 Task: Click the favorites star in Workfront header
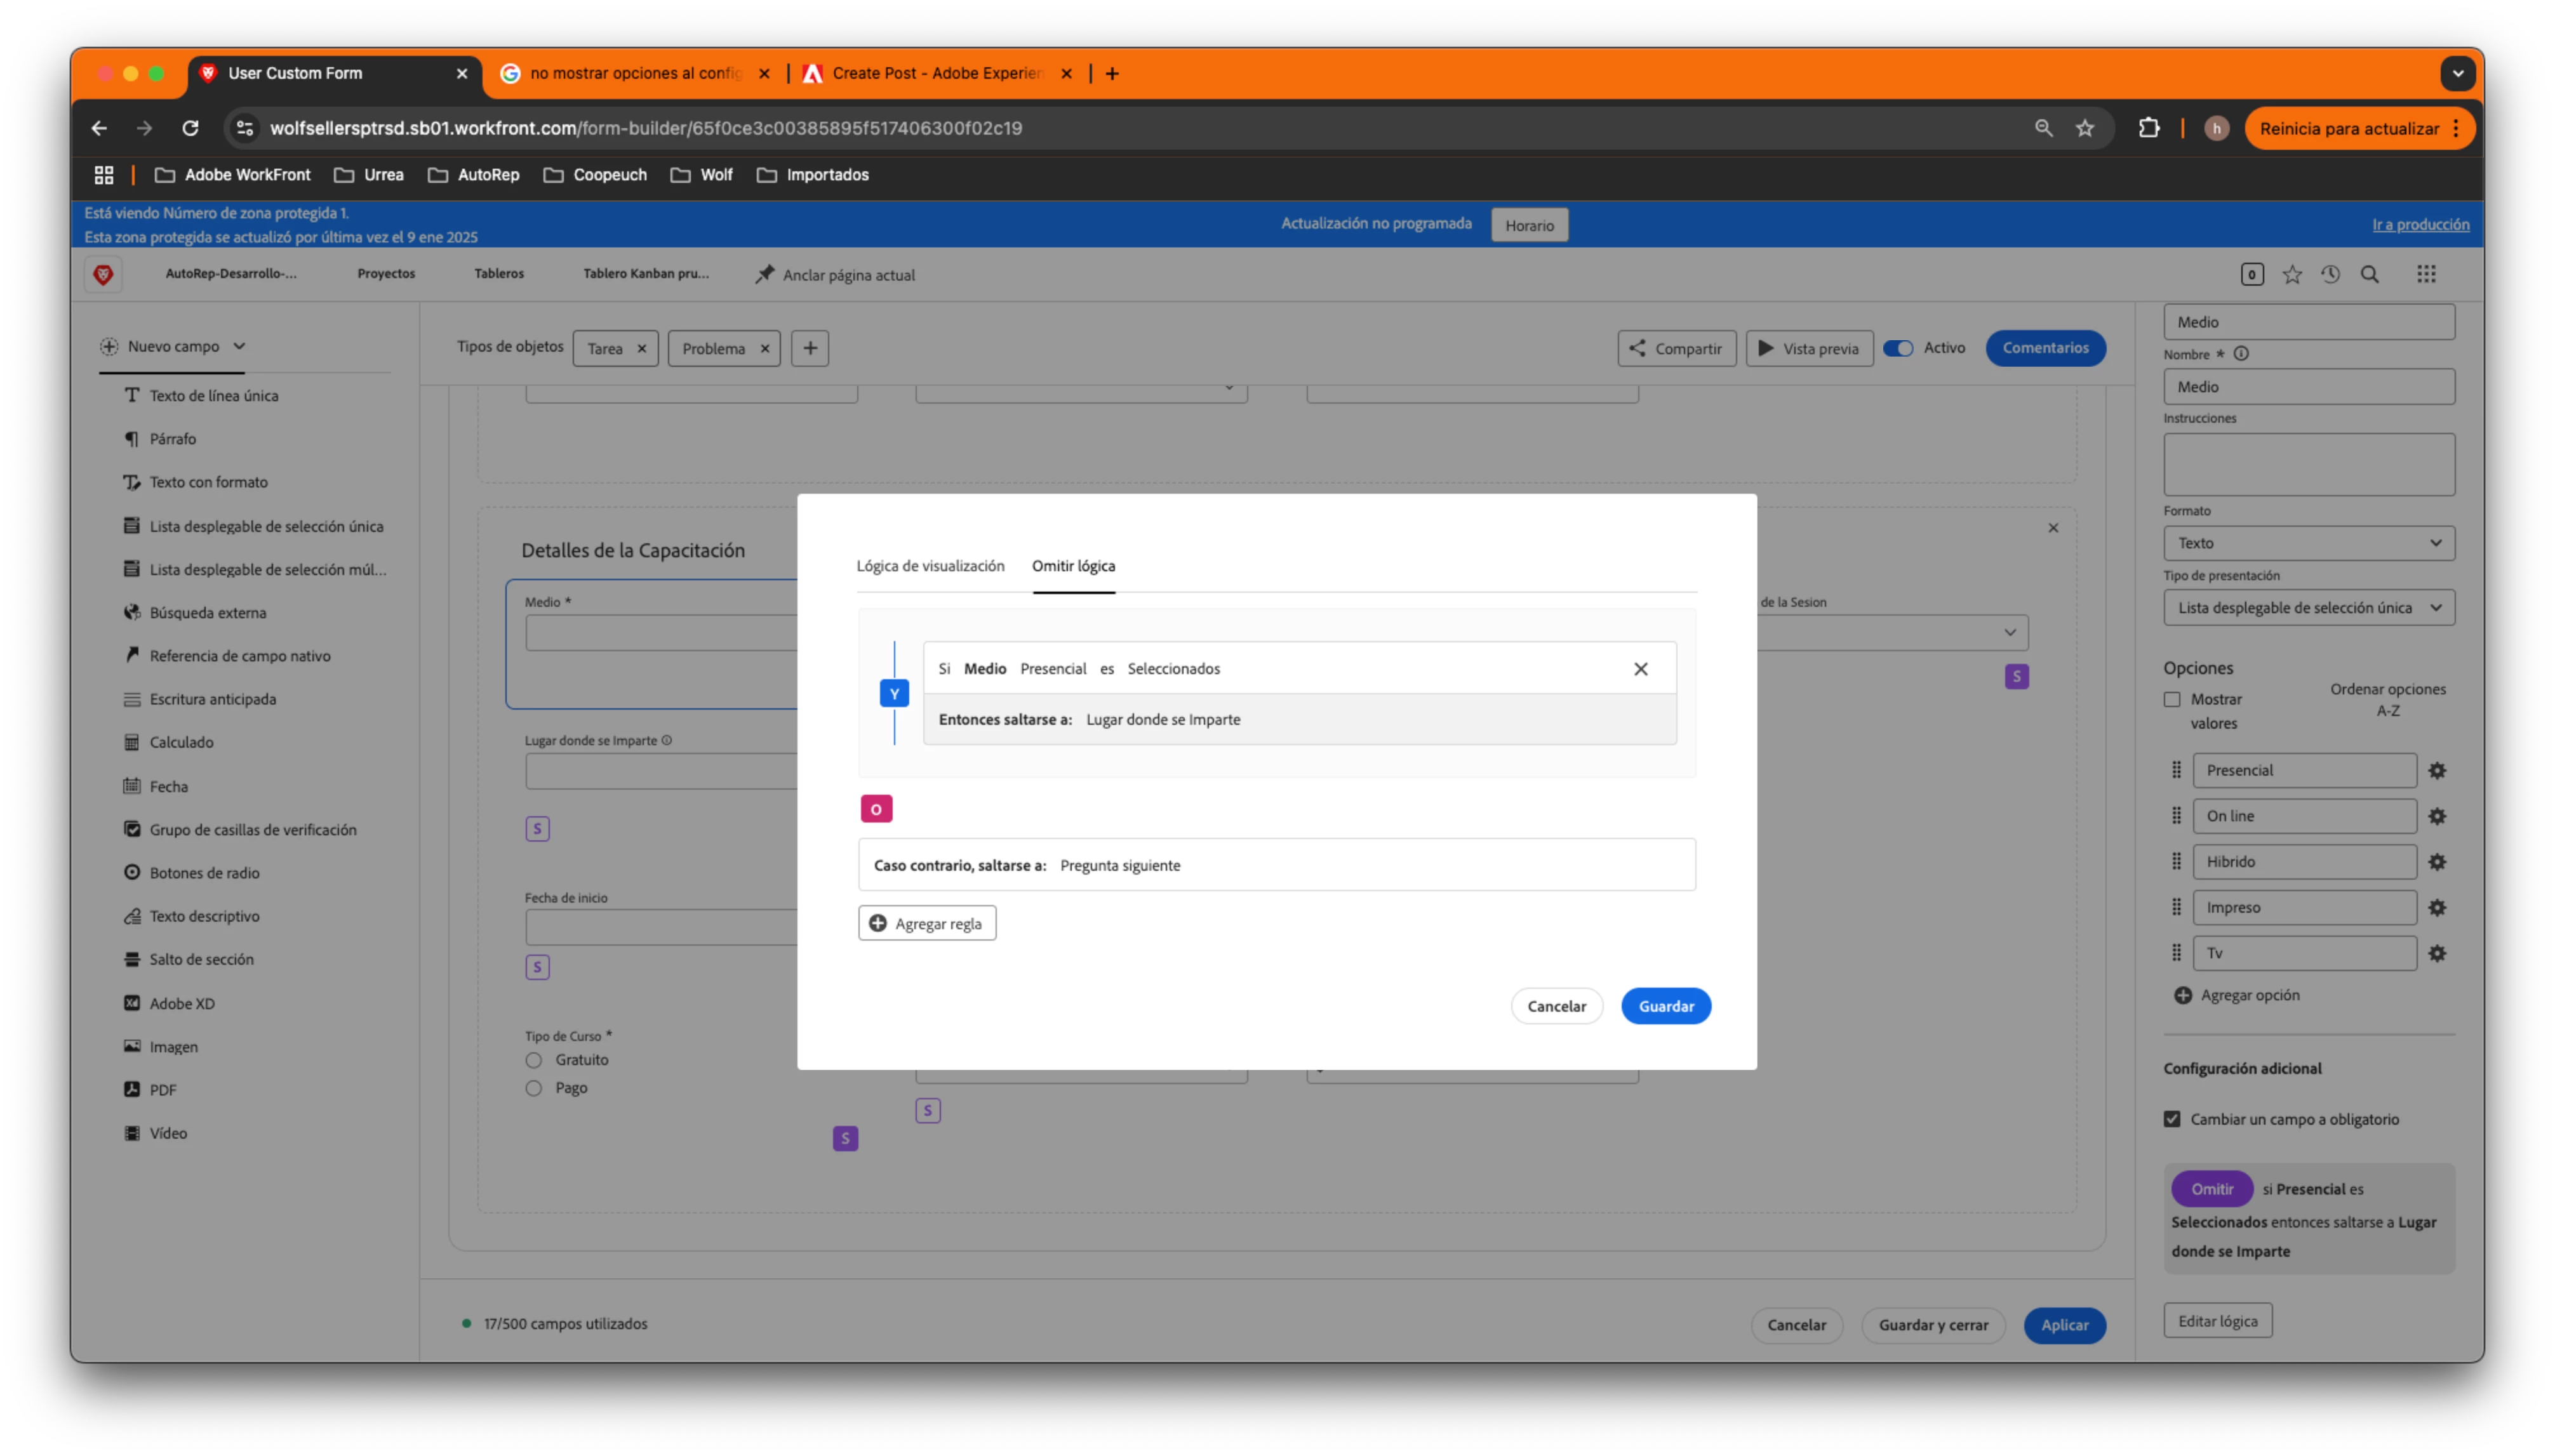(2292, 274)
